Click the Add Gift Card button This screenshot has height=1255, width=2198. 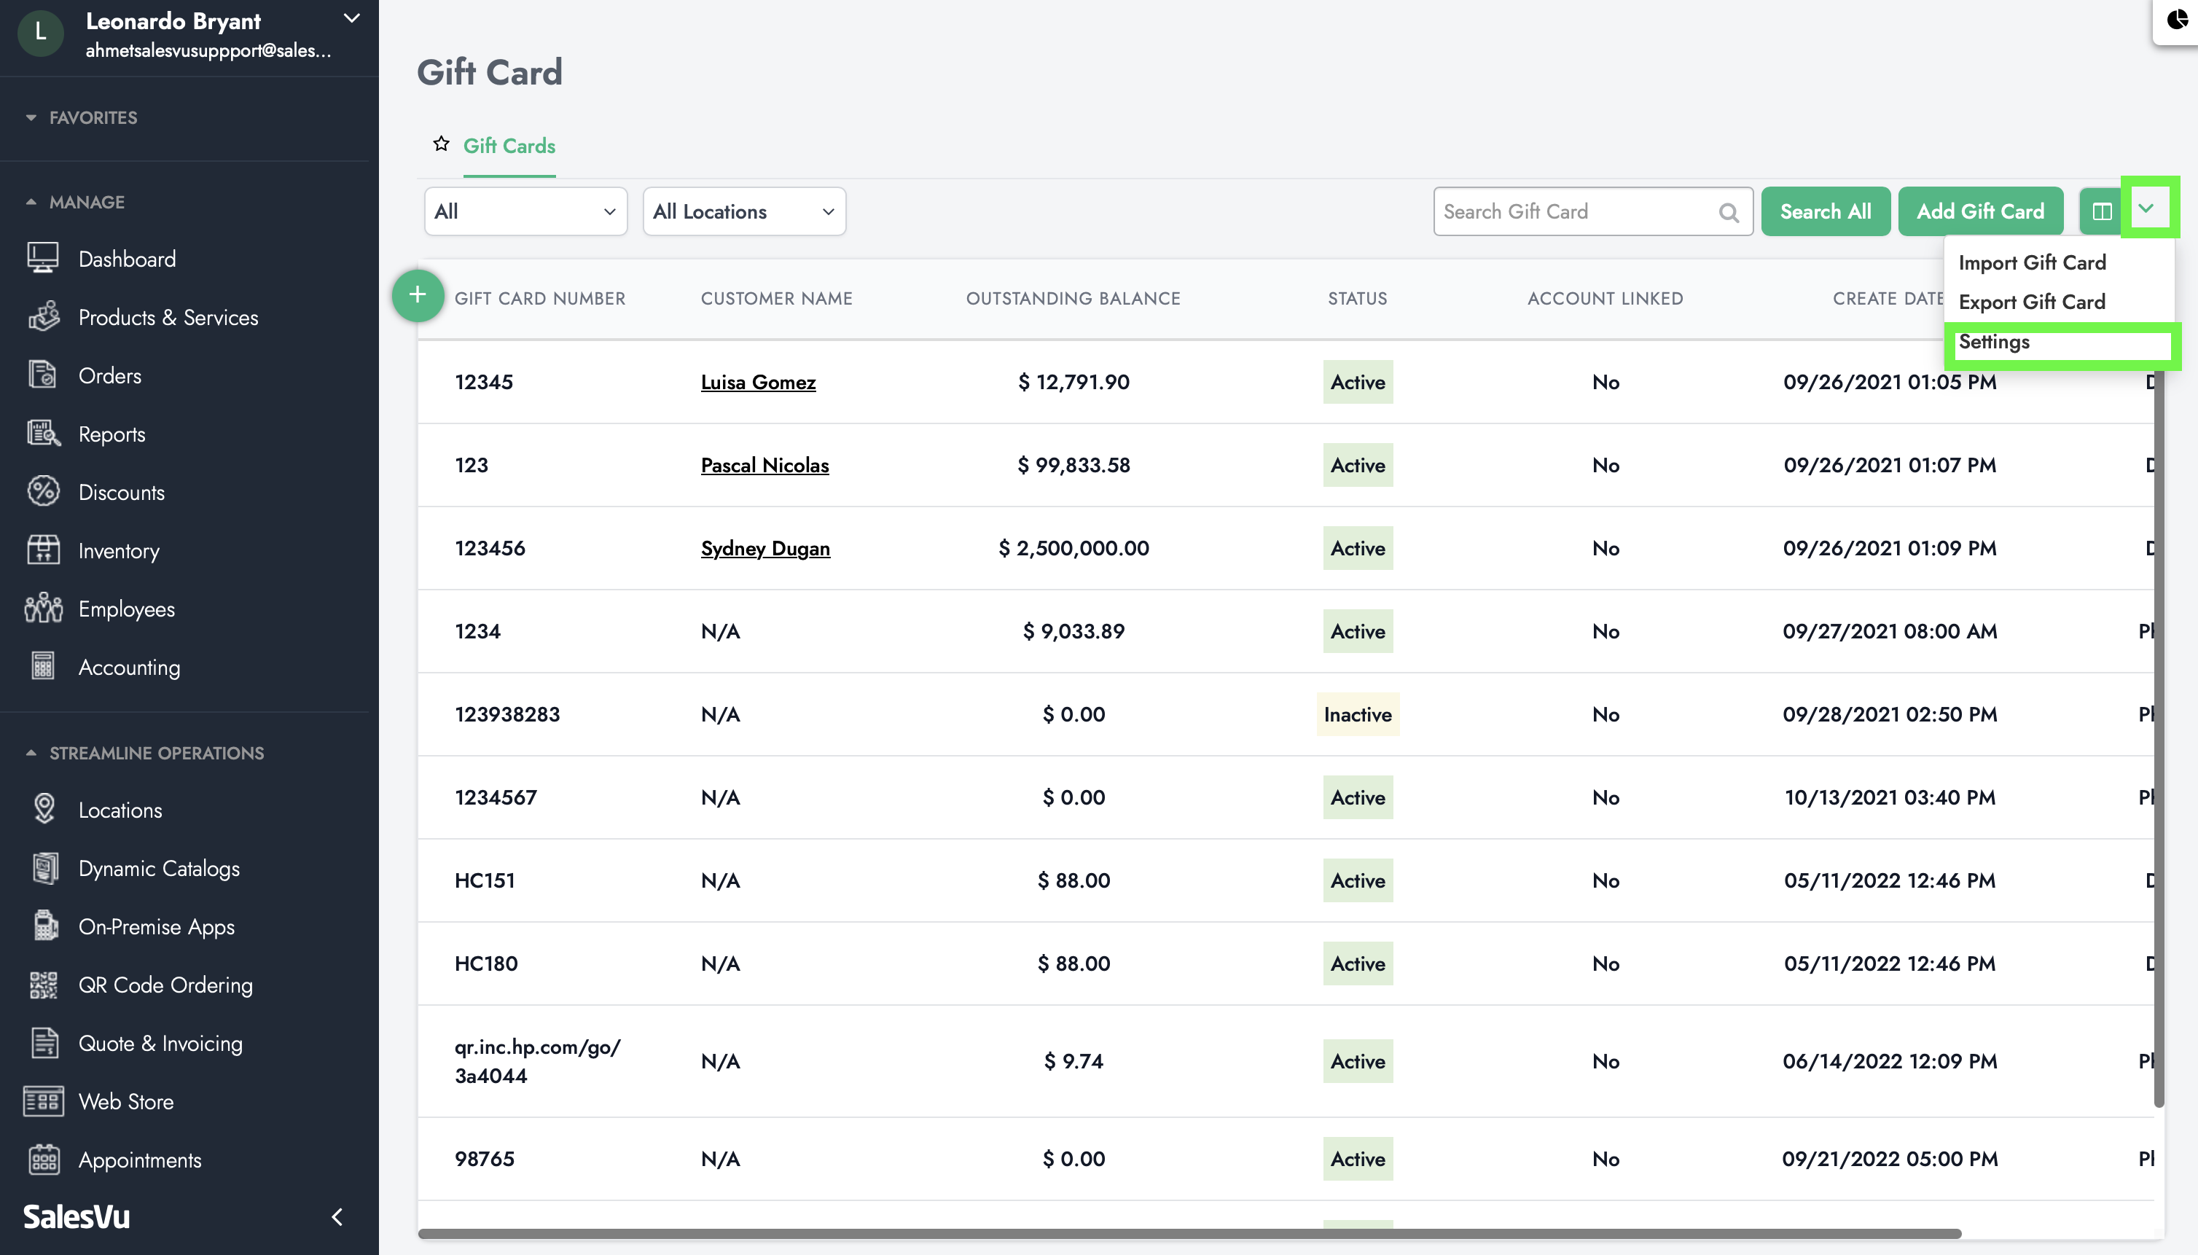[1980, 211]
